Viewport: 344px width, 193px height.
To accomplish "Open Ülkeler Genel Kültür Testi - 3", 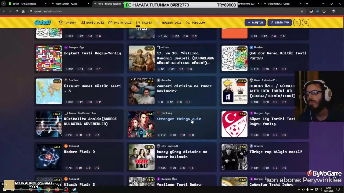I will coord(92,88).
